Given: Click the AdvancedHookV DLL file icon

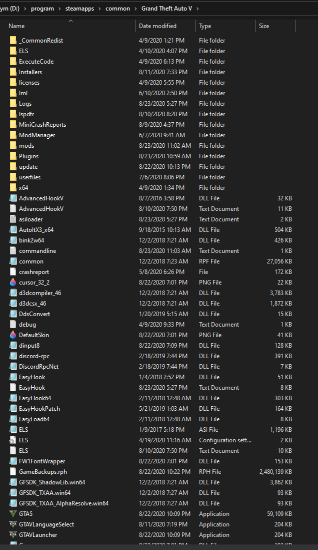Looking at the screenshot, I should pyautogui.click(x=13, y=198).
